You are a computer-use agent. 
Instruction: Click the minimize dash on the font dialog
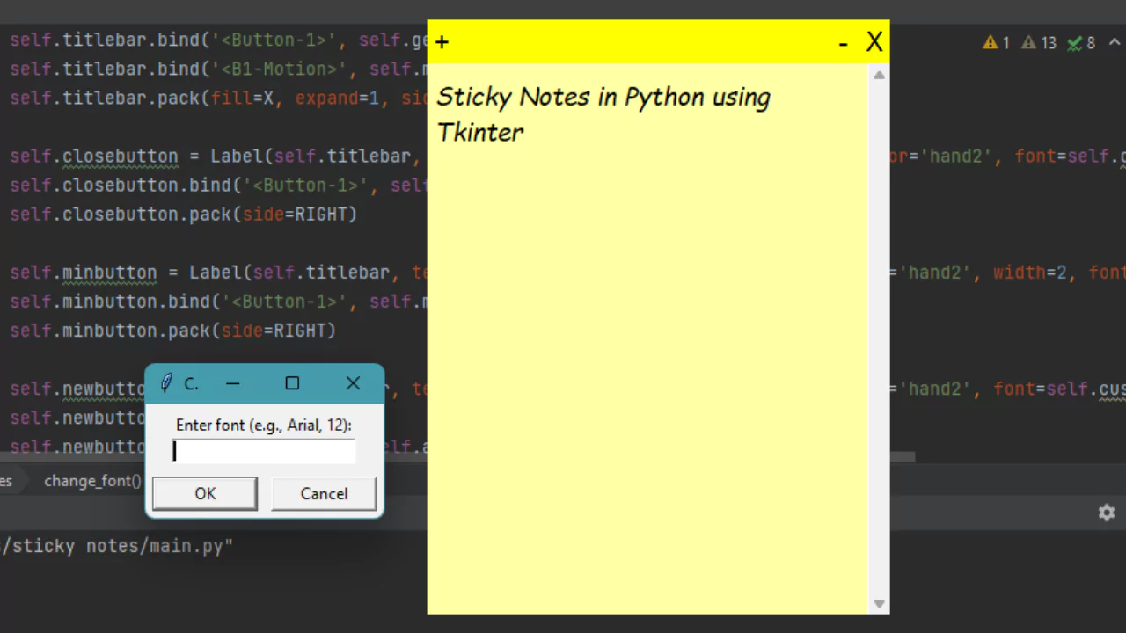pos(232,383)
